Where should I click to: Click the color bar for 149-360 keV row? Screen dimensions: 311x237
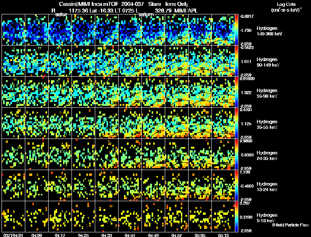point(236,30)
